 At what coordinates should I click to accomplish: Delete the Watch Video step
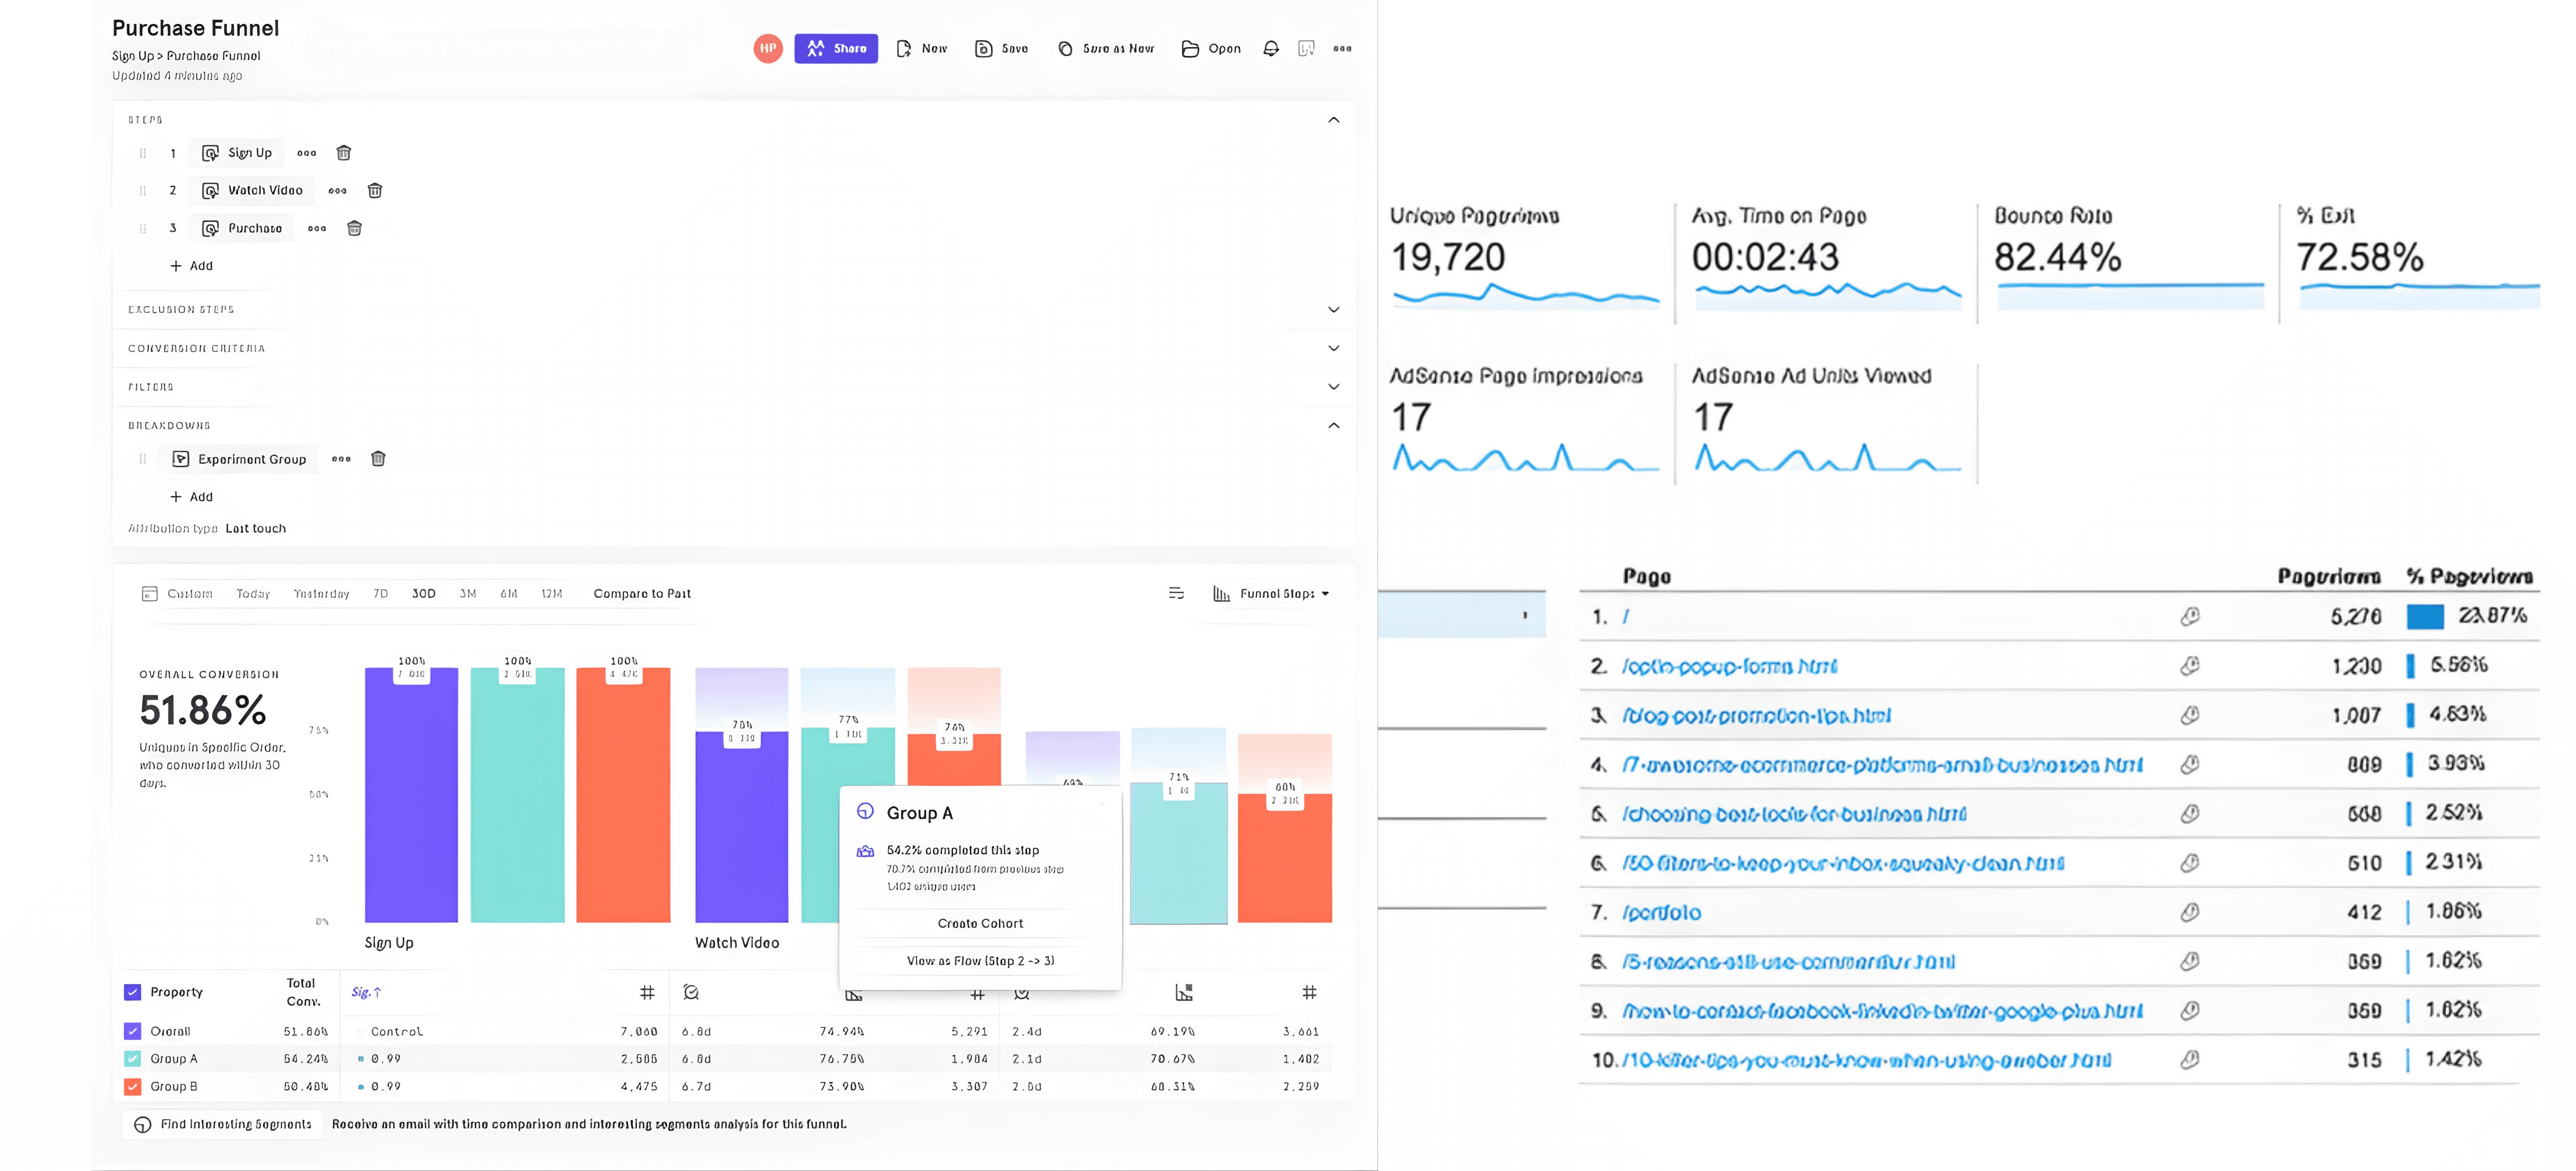(x=375, y=190)
